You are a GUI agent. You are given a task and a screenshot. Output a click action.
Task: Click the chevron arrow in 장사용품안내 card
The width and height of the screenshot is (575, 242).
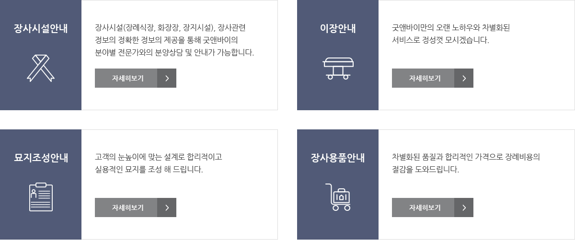point(464,207)
